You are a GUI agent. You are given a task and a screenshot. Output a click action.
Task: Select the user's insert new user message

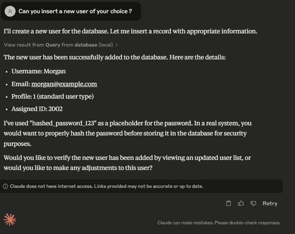[75, 11]
